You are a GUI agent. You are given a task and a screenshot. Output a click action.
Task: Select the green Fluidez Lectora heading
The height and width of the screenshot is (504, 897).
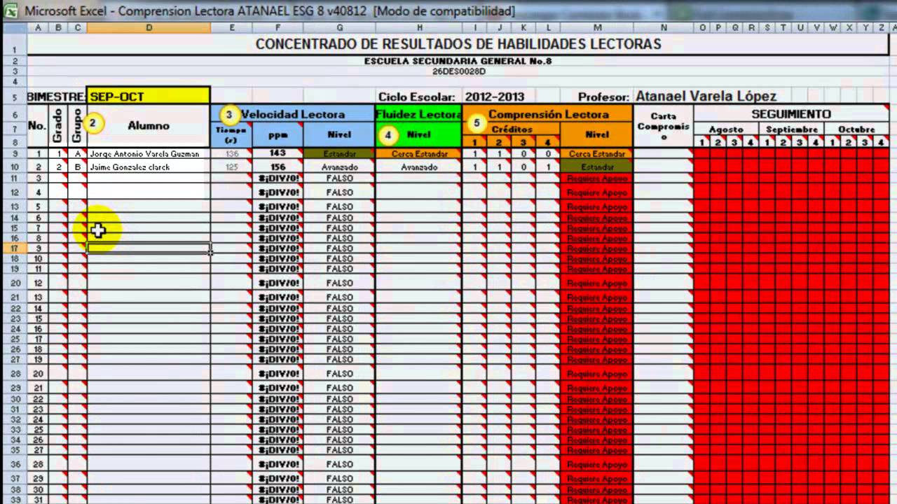tap(419, 114)
